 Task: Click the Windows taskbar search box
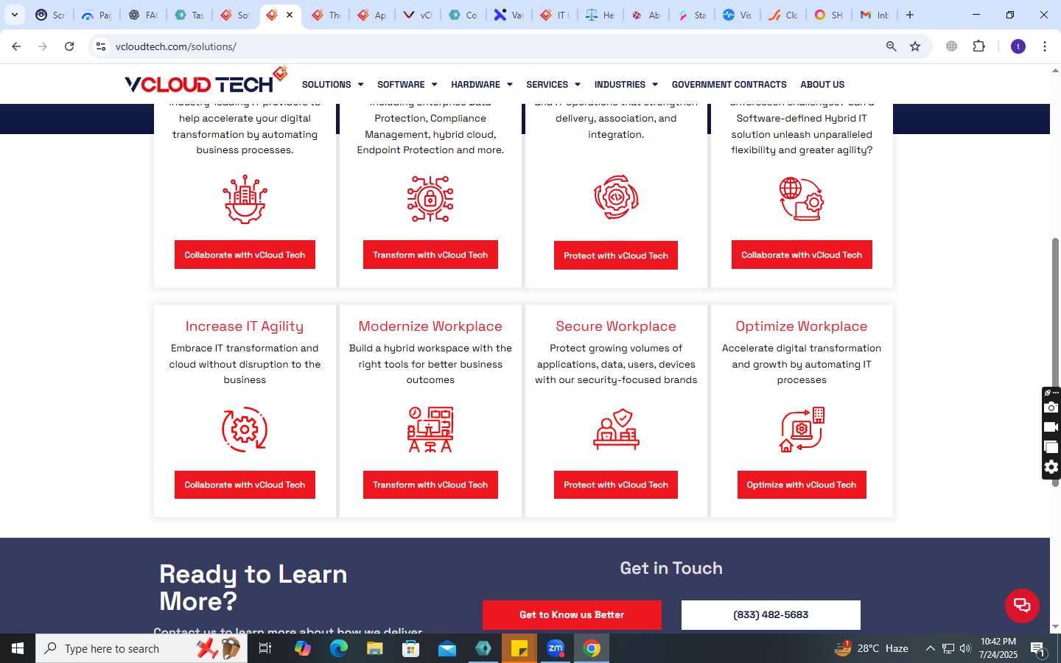[141, 648]
